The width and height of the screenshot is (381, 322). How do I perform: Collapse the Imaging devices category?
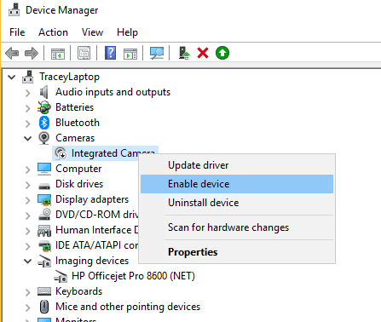coord(27,261)
